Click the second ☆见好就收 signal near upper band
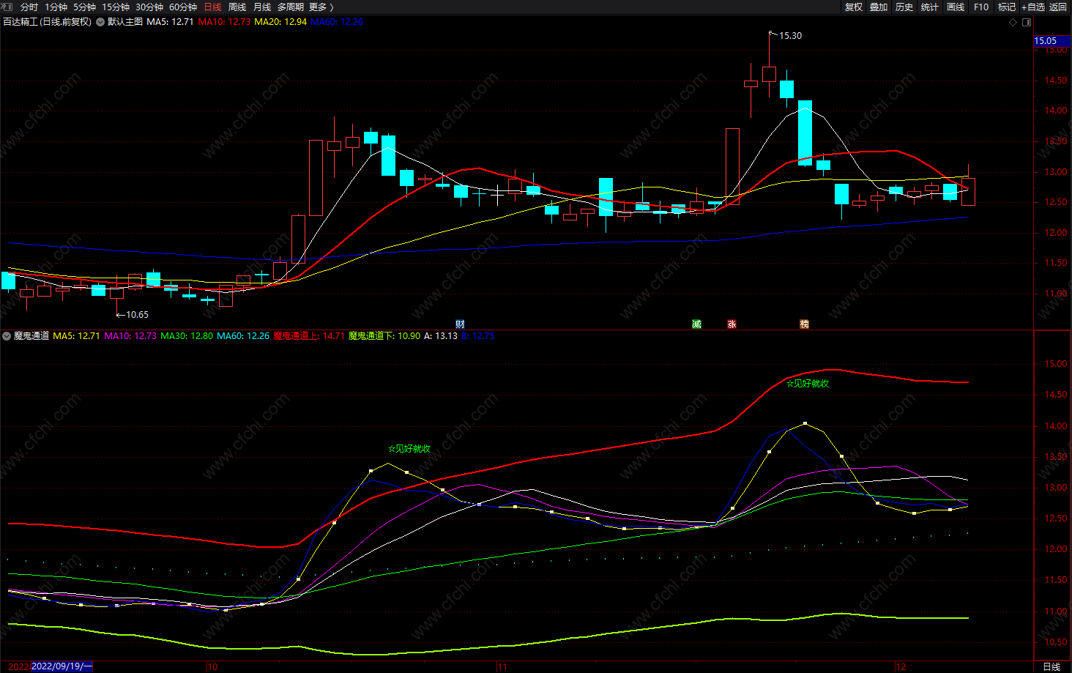The width and height of the screenshot is (1072, 673). pos(808,384)
